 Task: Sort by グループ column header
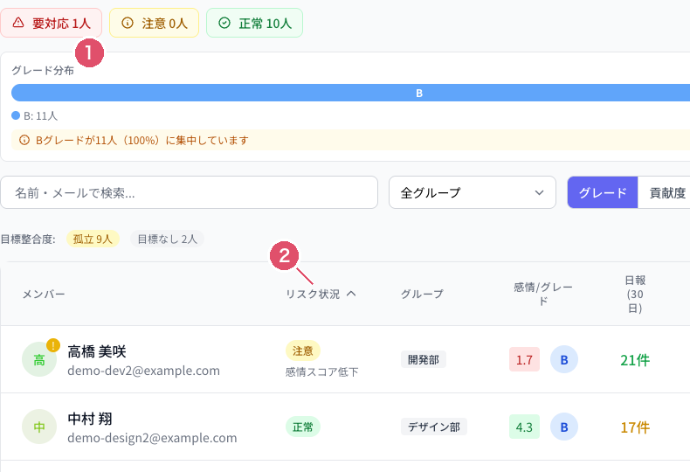point(422,294)
